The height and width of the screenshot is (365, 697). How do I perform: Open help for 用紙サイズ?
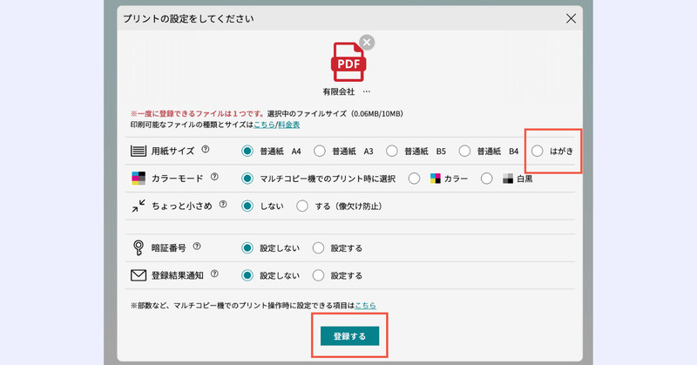click(205, 149)
